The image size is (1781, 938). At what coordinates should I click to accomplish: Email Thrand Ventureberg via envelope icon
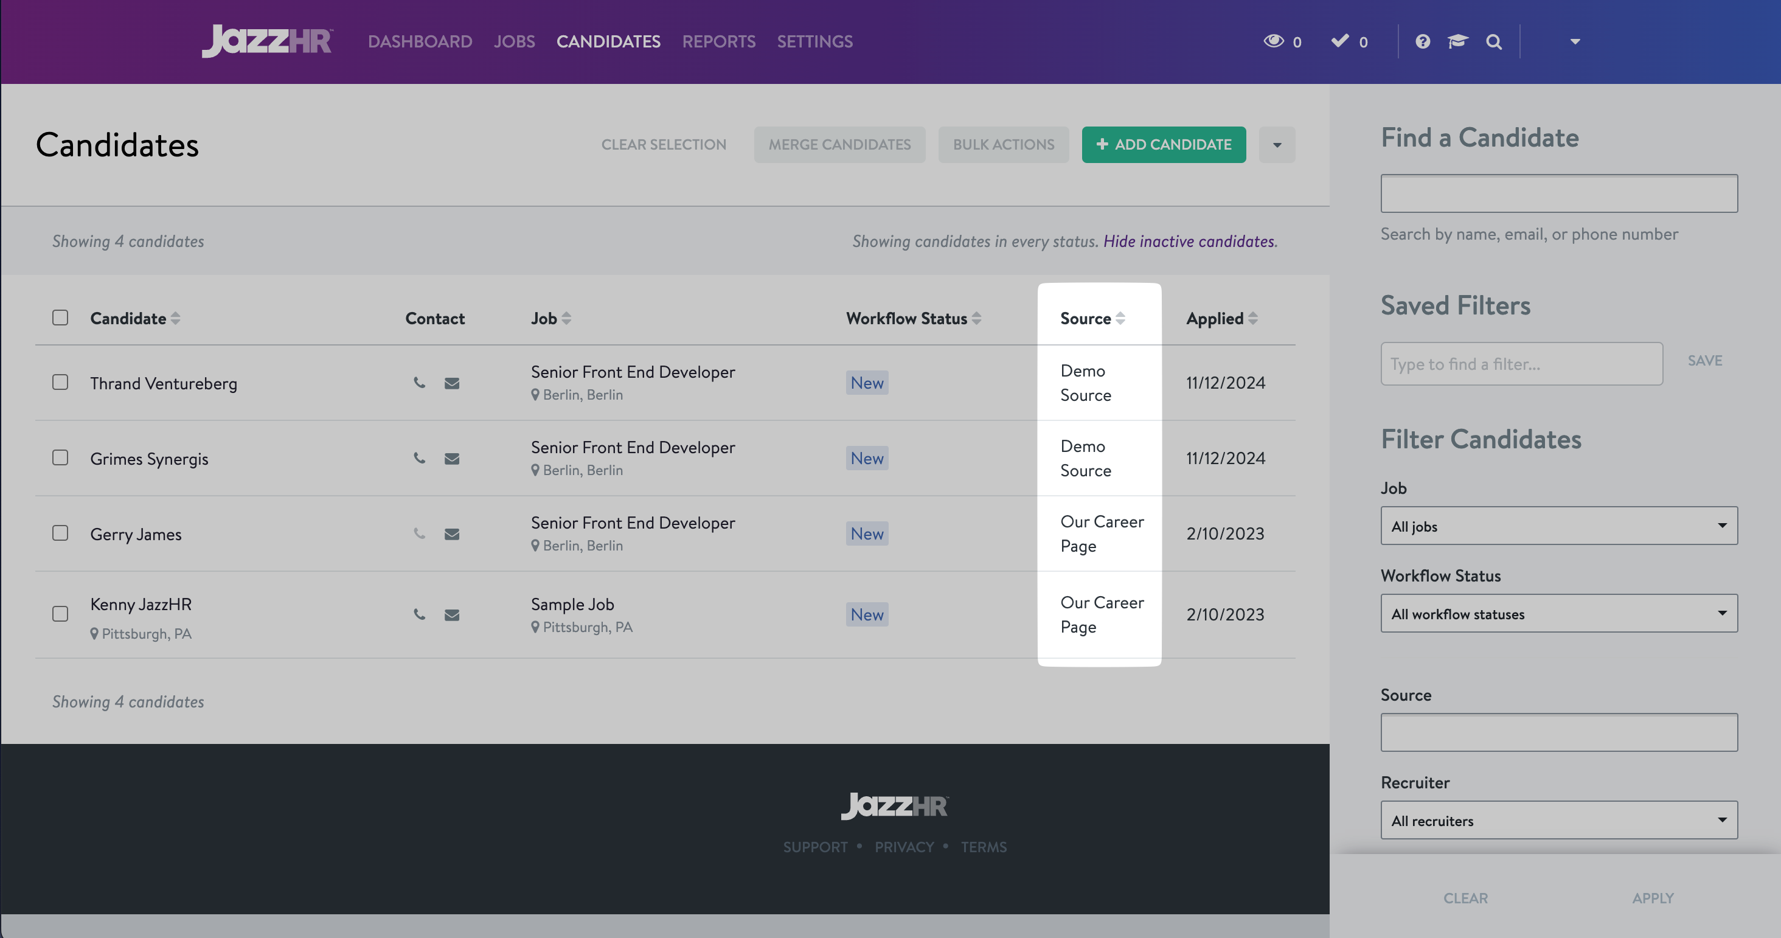[451, 383]
